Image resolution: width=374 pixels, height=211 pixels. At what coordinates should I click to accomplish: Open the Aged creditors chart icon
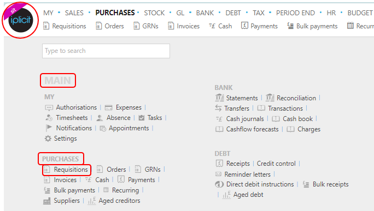[x=92, y=201]
